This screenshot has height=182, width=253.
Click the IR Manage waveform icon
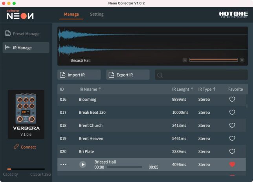tap(7, 47)
